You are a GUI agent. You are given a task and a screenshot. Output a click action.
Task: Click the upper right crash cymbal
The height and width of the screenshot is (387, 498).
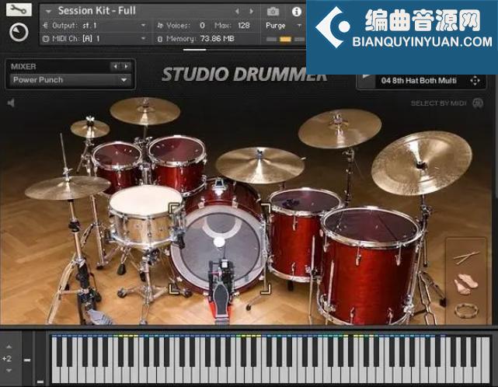pos(340,128)
